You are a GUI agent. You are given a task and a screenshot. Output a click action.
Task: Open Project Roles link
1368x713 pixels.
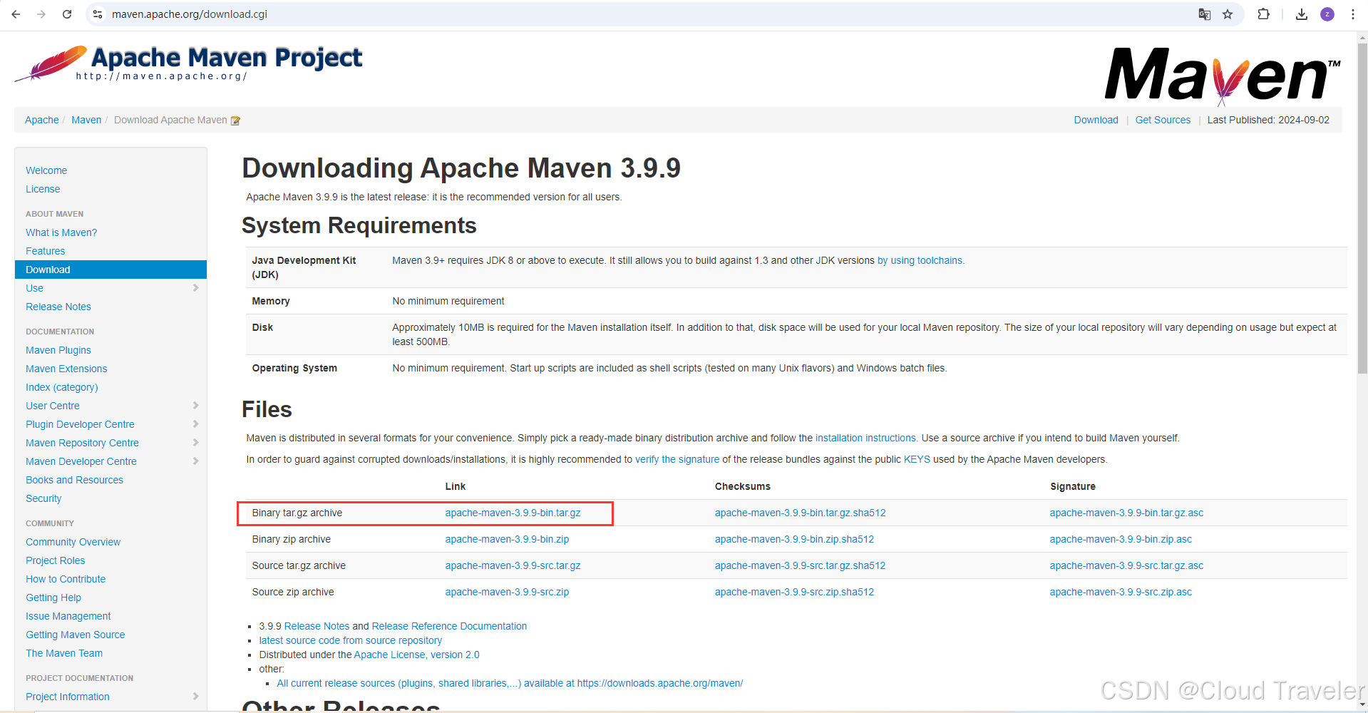coord(56,560)
